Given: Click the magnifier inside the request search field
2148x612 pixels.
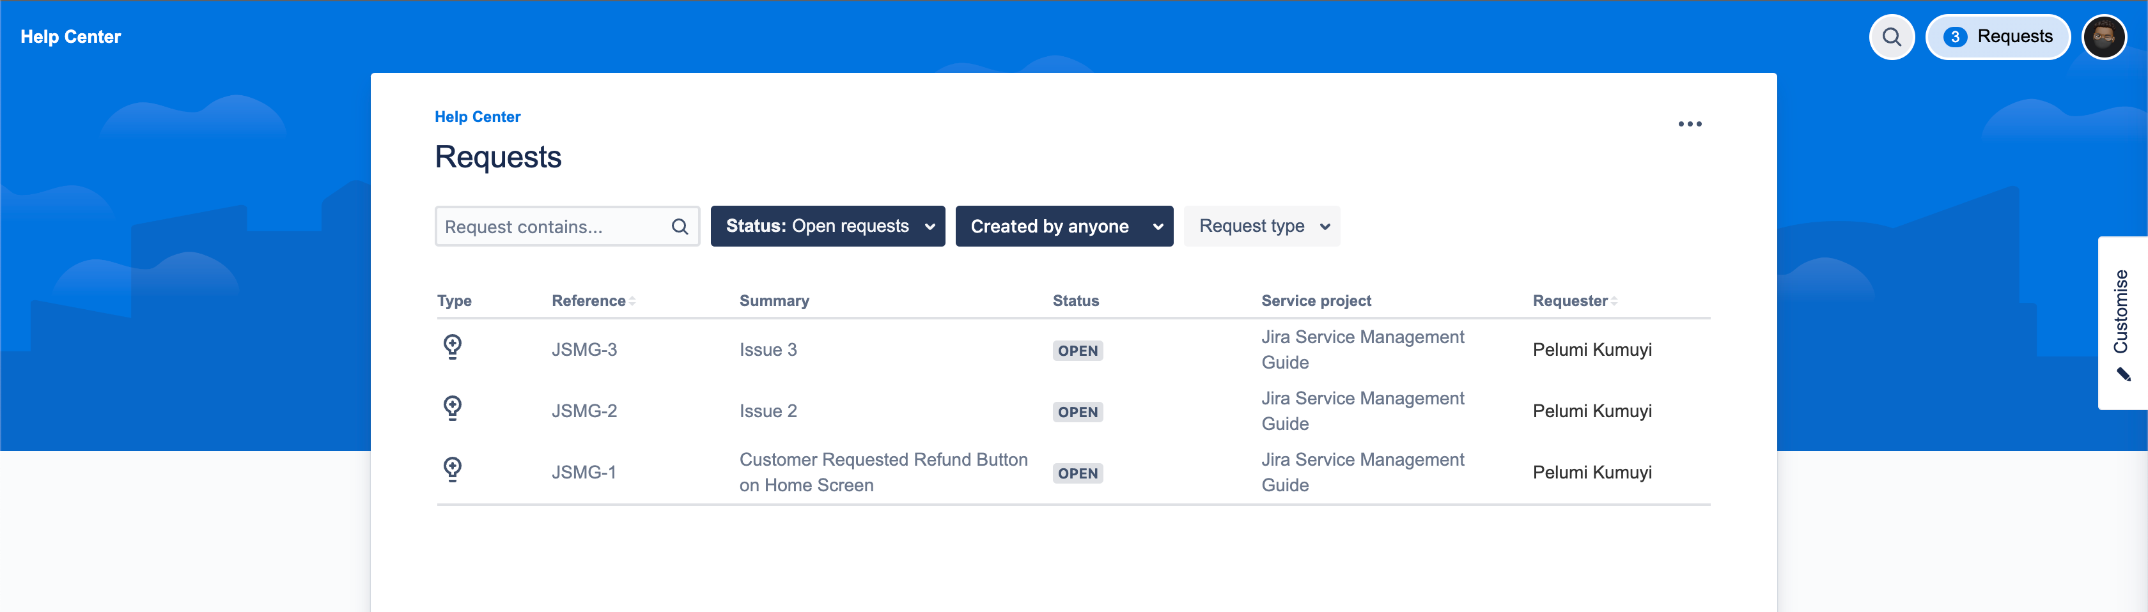Looking at the screenshot, I should click(x=680, y=226).
